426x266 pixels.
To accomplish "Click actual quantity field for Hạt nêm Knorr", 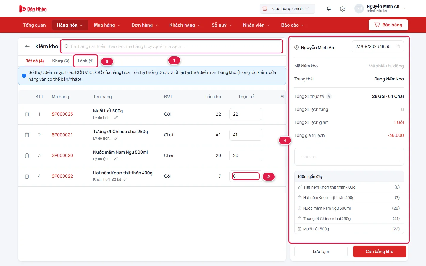I will point(246,176).
